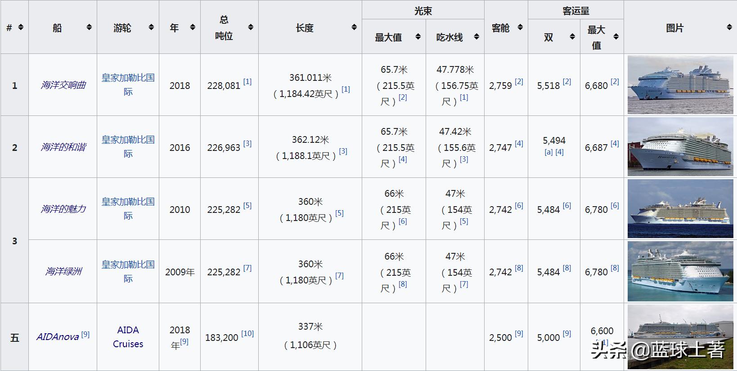Sort the 长度 column
The image size is (737, 371).
[355, 27]
